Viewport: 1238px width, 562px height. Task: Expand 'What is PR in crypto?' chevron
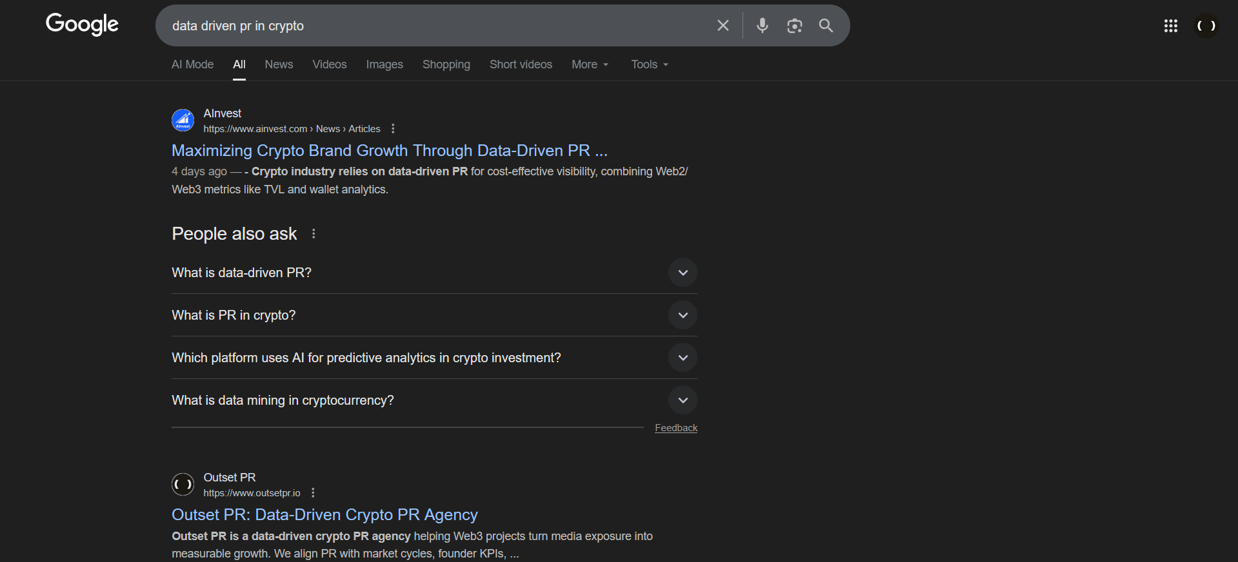point(683,315)
